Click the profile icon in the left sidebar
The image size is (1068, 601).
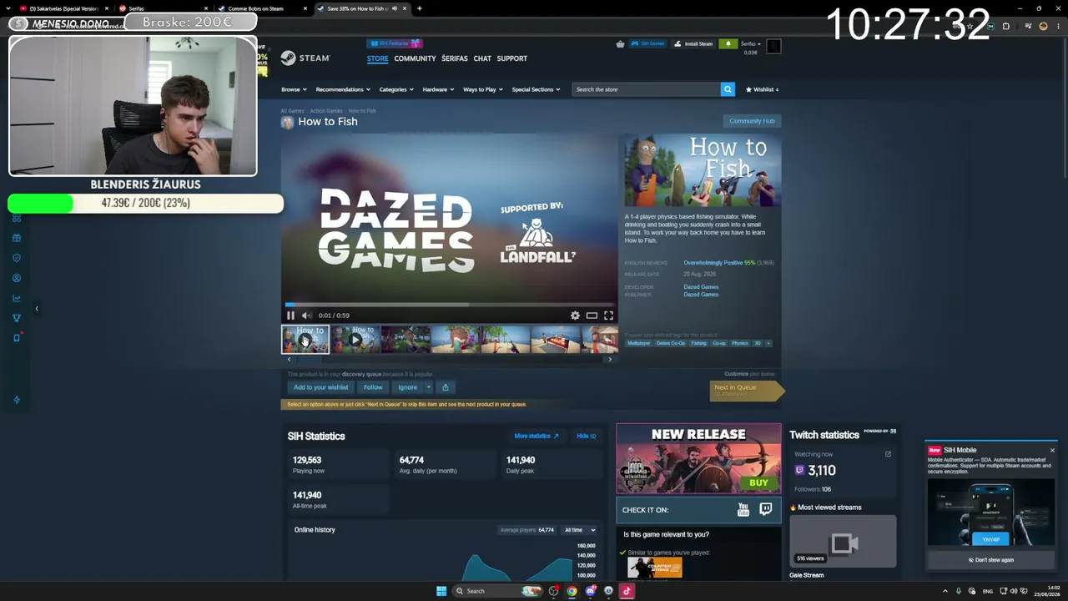pos(17,278)
